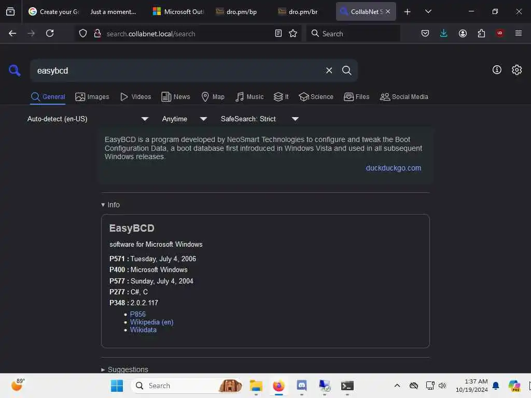
Task: Click the EasyBCD info card heading
Action: (132, 228)
